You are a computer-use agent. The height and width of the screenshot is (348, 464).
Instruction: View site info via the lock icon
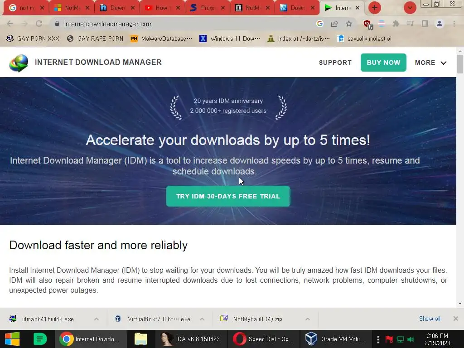point(57,24)
